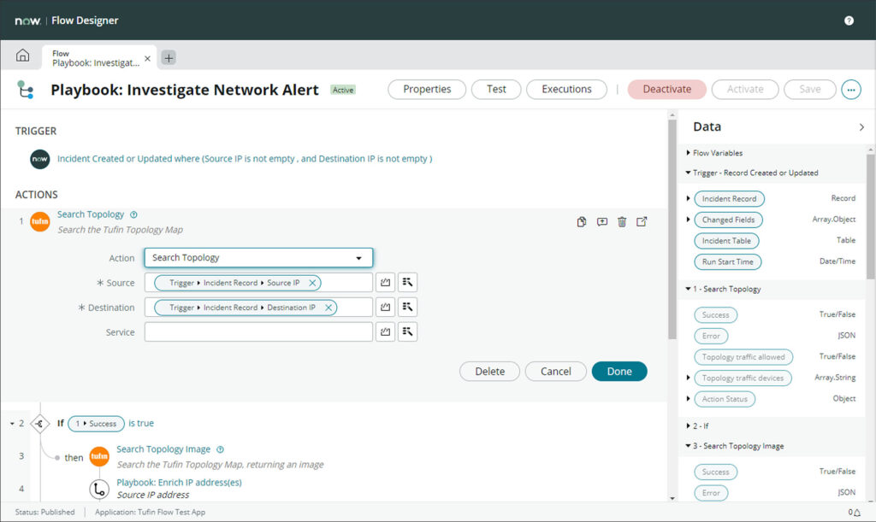The width and height of the screenshot is (876, 522).
Task: Open the help icon in the header
Action: 849,21
